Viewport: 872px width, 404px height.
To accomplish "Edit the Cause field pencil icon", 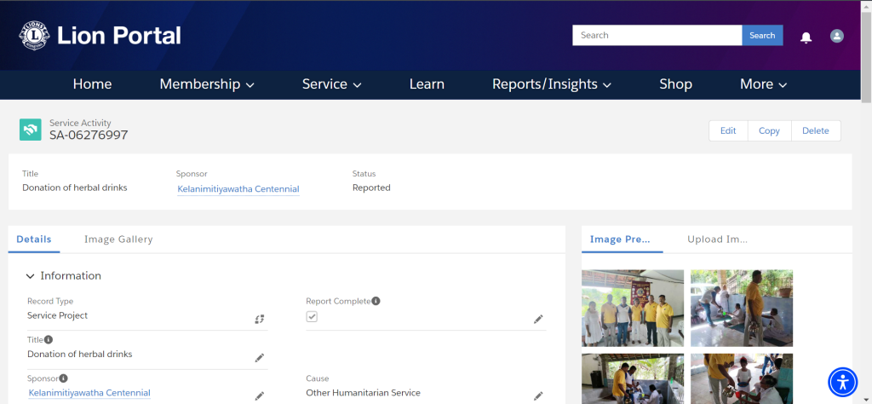I will coord(538,396).
